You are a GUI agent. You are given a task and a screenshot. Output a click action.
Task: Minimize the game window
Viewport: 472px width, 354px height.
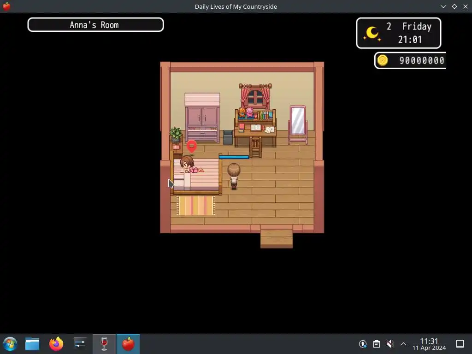443,6
